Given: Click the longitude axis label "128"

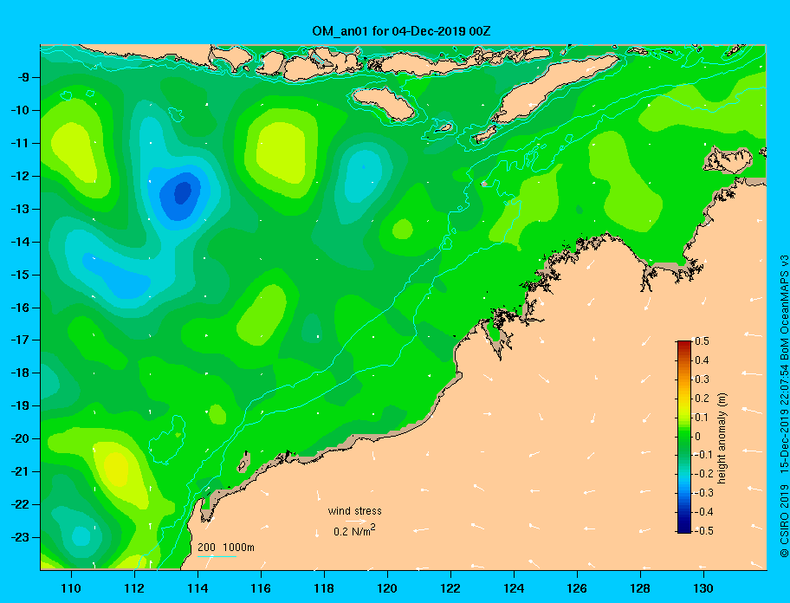Looking at the screenshot, I should point(640,588).
